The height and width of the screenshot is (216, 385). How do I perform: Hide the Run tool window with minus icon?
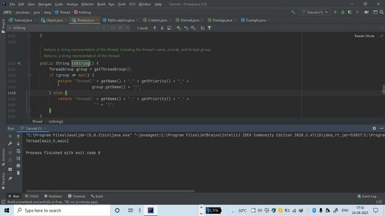pyautogui.click(x=381, y=128)
